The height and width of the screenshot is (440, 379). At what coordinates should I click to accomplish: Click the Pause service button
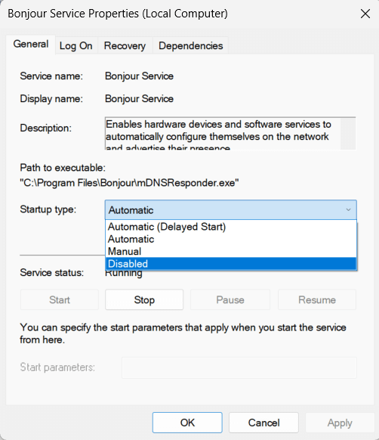click(230, 299)
